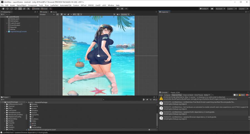Expand IngameDebugConsole in Hierarchy
250x134 pixels.
click(7, 32)
